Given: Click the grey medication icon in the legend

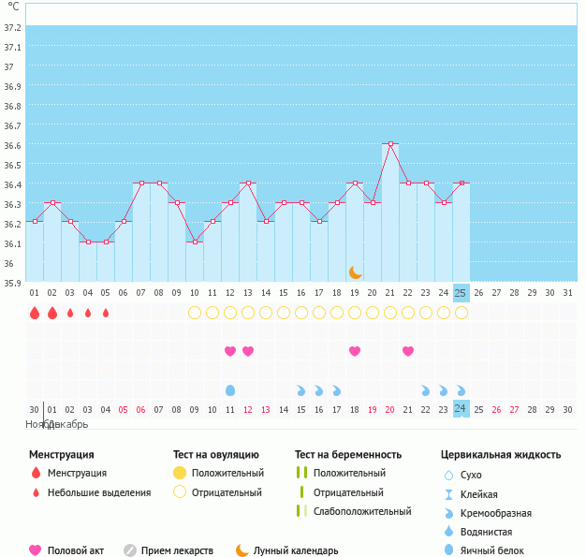Looking at the screenshot, I should tap(130, 550).
